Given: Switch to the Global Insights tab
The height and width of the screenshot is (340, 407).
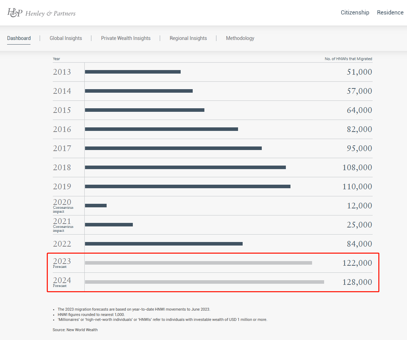Looking at the screenshot, I should (66, 38).
